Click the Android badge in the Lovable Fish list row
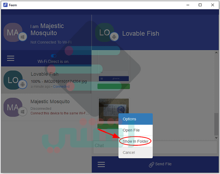The height and width of the screenshot is (174, 220). (x=23, y=84)
